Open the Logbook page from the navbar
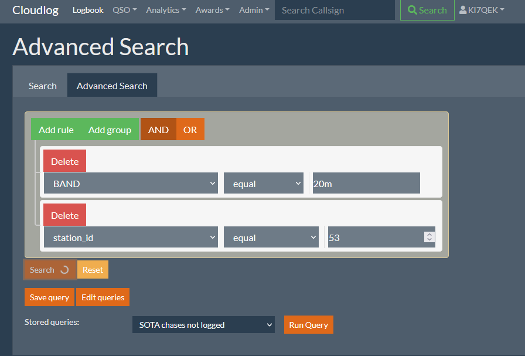Screen dimensions: 525x356 click(x=88, y=9)
